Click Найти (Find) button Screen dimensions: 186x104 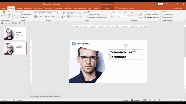[165, 12]
